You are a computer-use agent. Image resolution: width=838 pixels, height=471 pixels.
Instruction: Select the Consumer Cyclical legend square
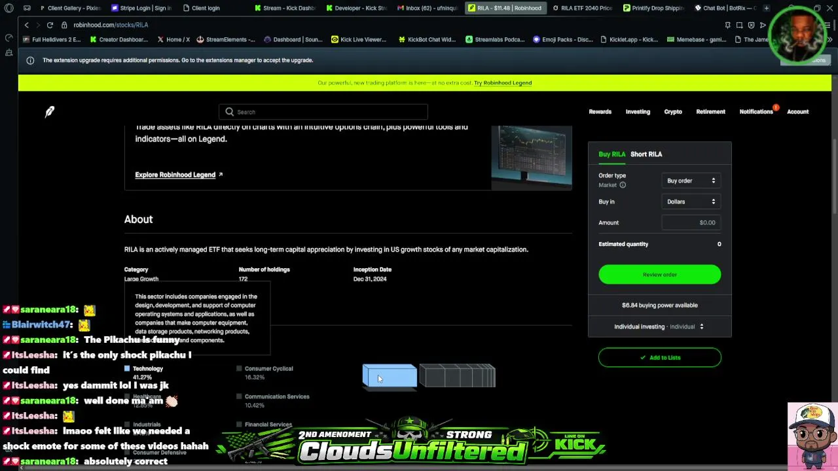239,369
